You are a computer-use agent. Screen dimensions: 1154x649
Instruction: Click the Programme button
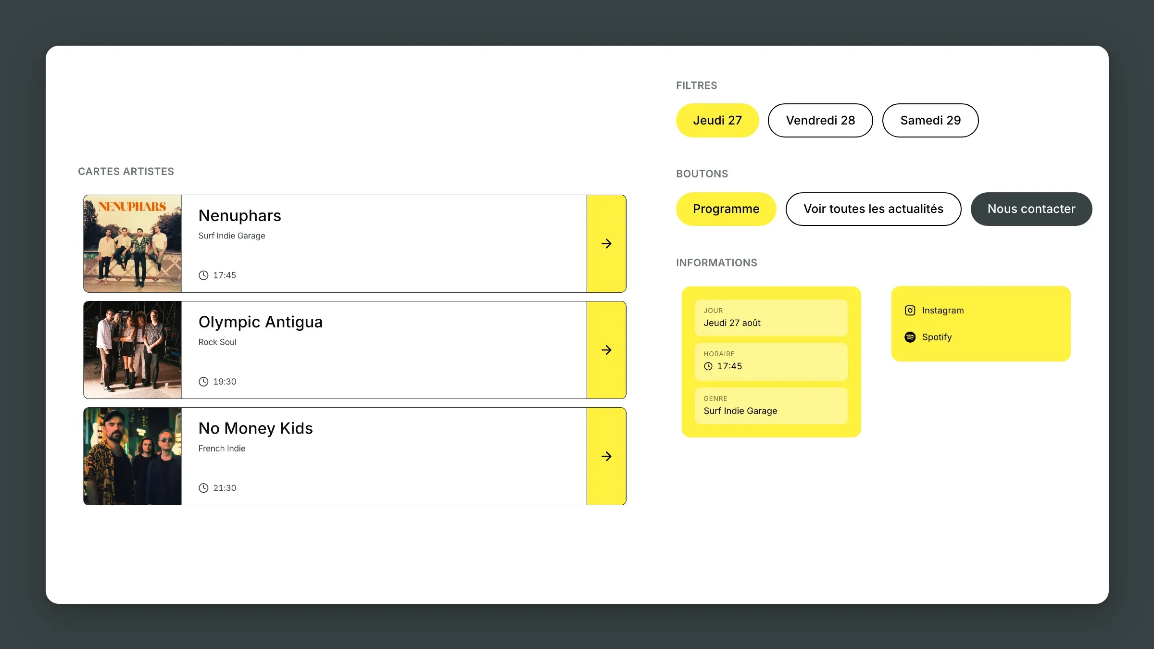[x=726, y=209]
